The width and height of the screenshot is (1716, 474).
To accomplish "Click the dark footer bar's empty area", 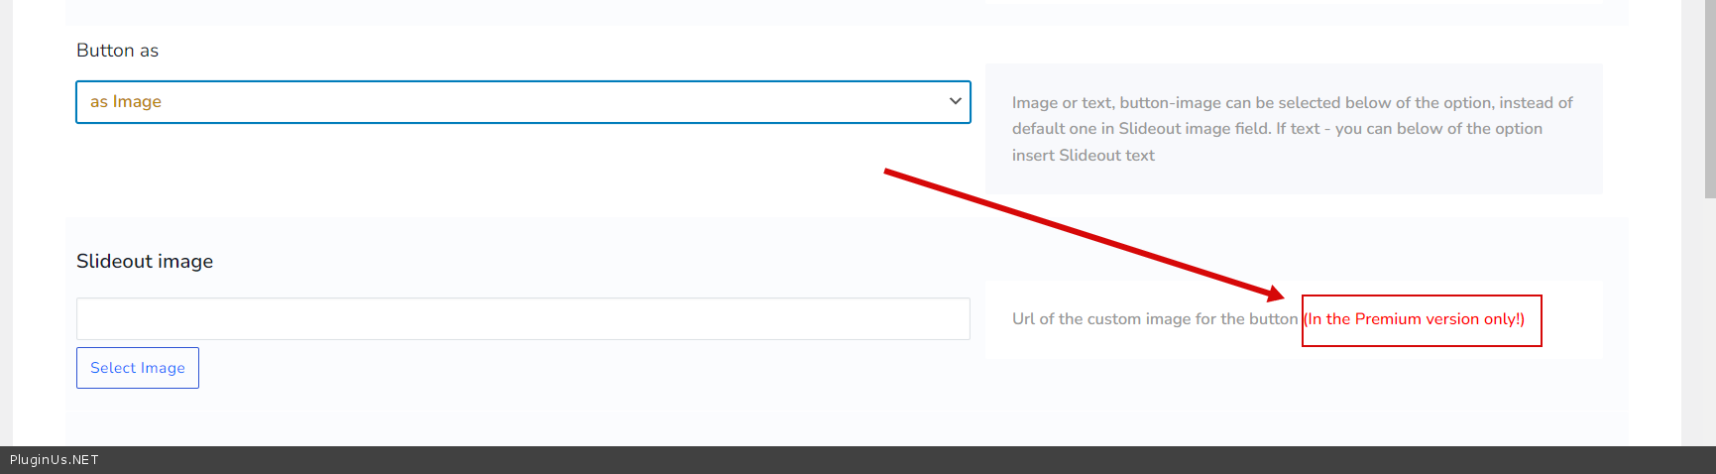I will pos(892,460).
